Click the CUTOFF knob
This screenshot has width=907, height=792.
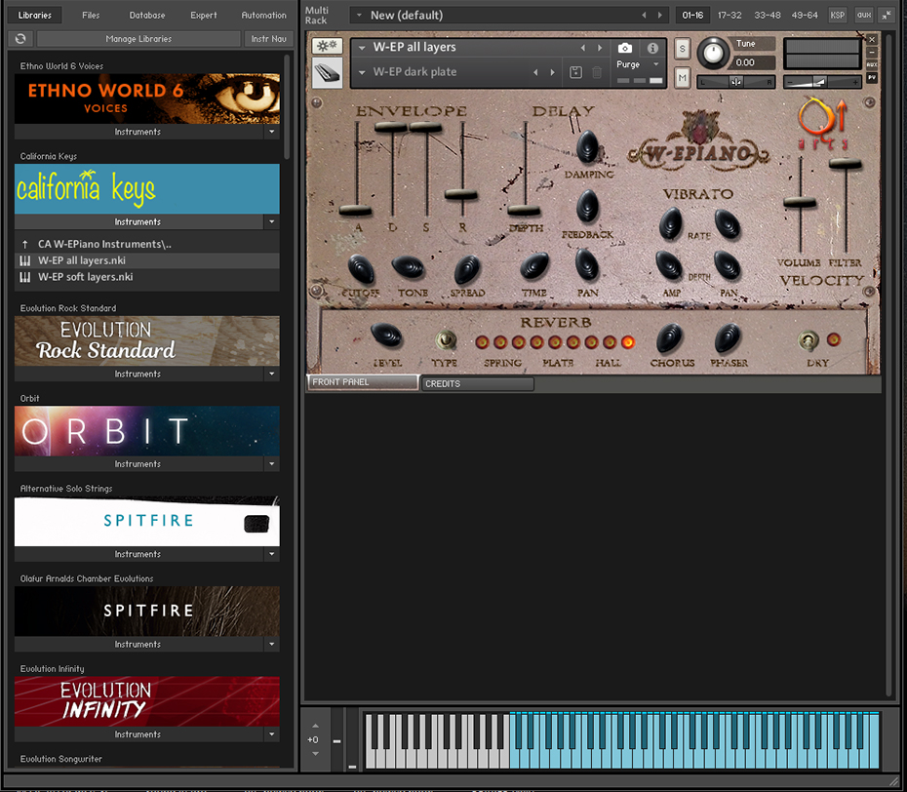[361, 269]
